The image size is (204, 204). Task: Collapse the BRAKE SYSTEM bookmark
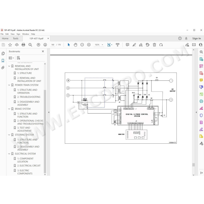[x=9, y=109]
